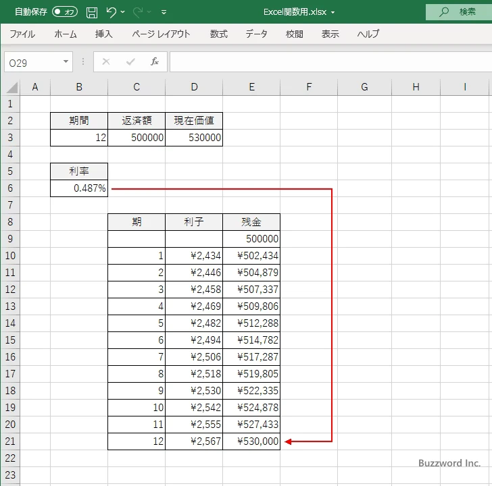Click the search magnifier icon
Image resolution: width=492 pixels, height=486 pixels.
(x=443, y=12)
